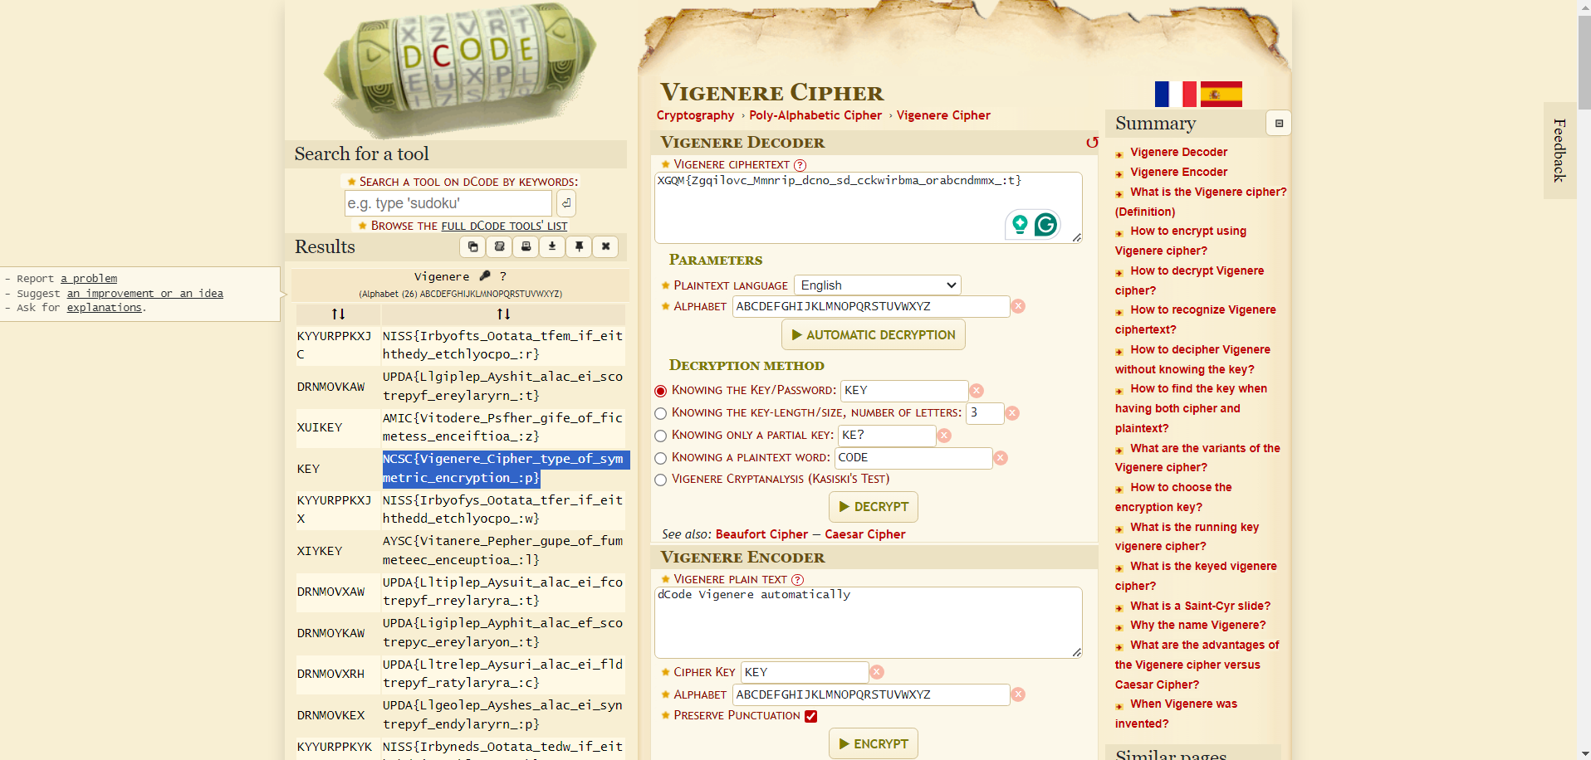
Task: Sort the right results column with the arrows
Action: 503,314
